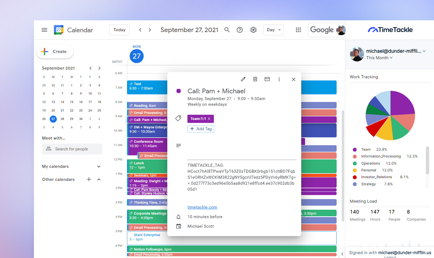Click the Create button
Image resolution: width=434 pixels, height=258 pixels.
pyautogui.click(x=55, y=52)
